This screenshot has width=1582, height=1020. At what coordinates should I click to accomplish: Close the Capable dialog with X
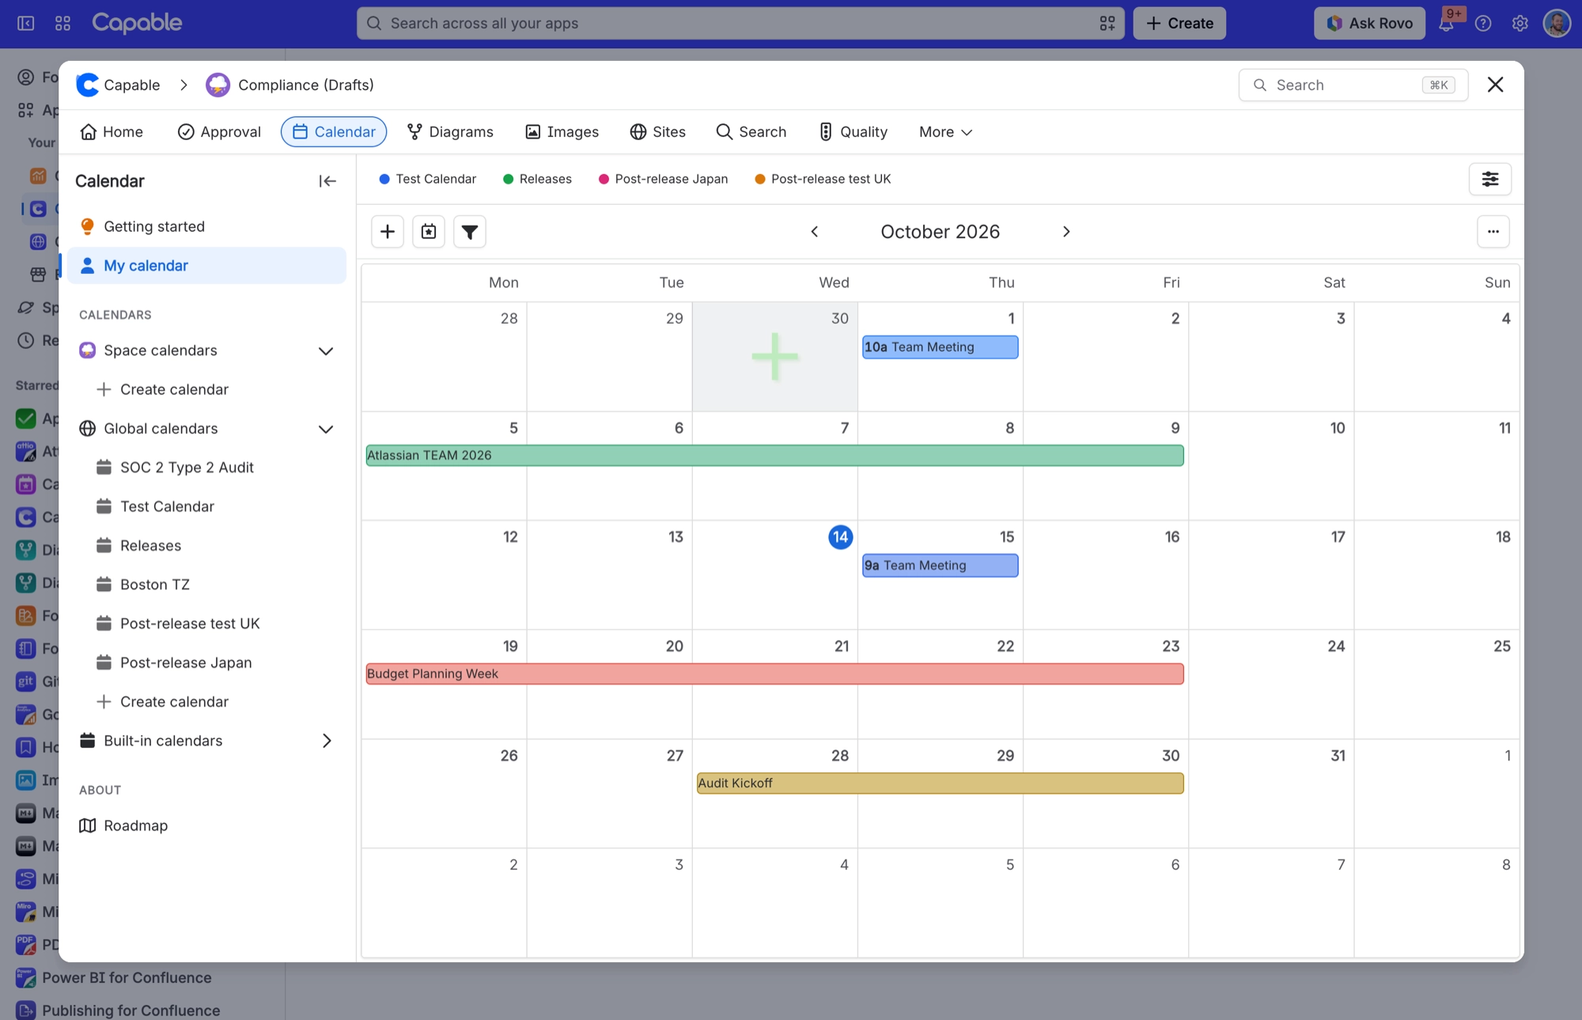(x=1495, y=85)
